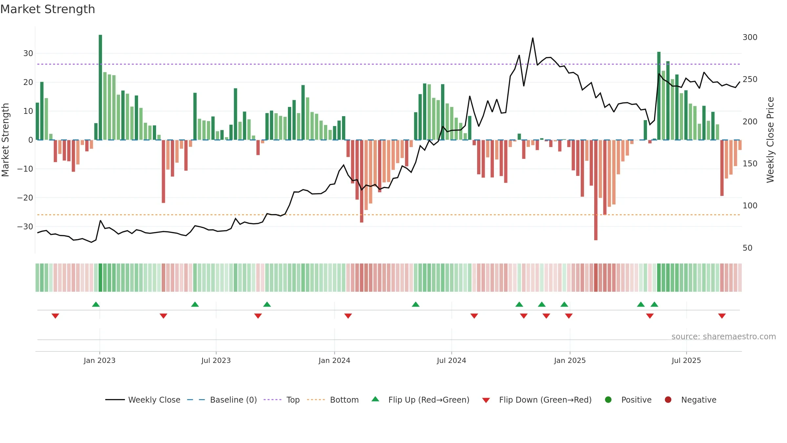Click the chart title Market Strength
The image size is (787, 443).
click(x=48, y=9)
